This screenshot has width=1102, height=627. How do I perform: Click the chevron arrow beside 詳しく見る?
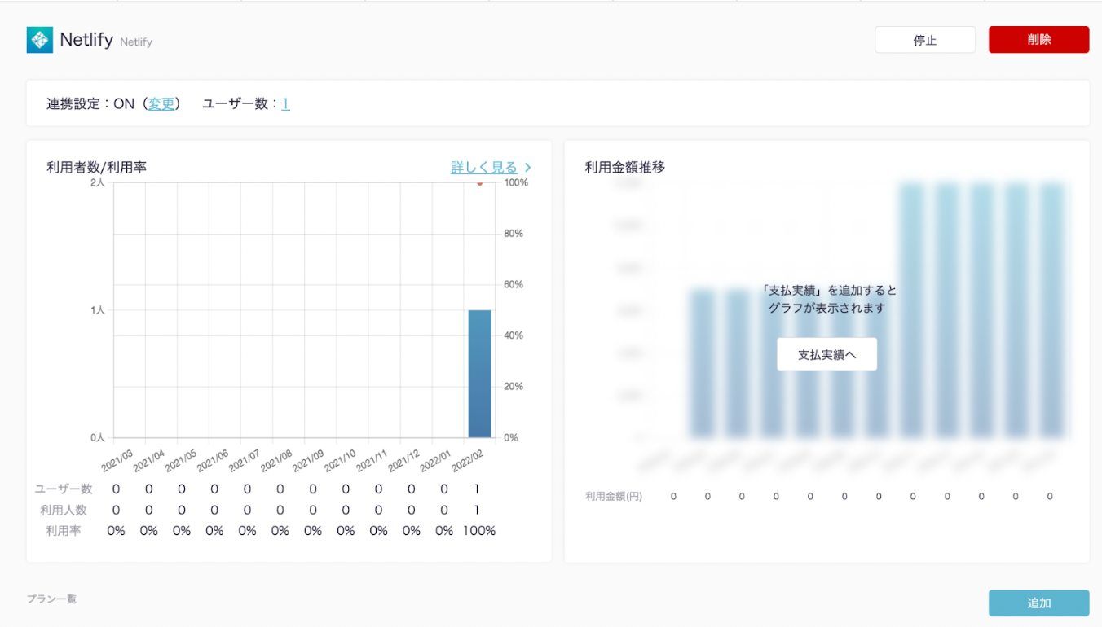click(x=528, y=167)
